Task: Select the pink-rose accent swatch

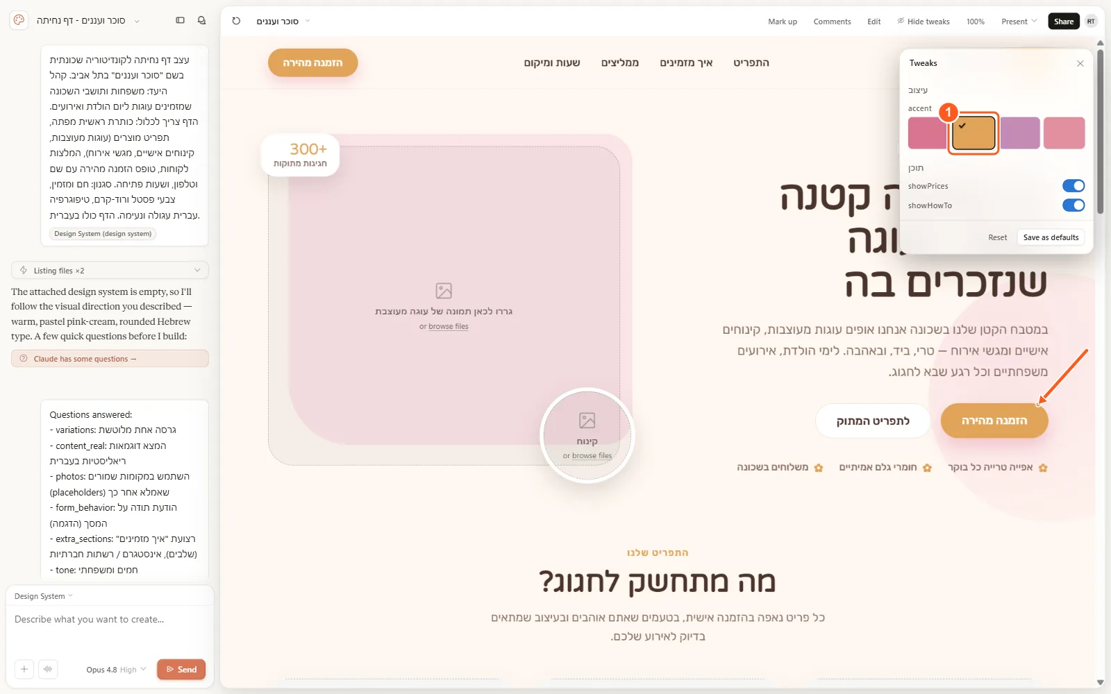Action: pos(927,133)
